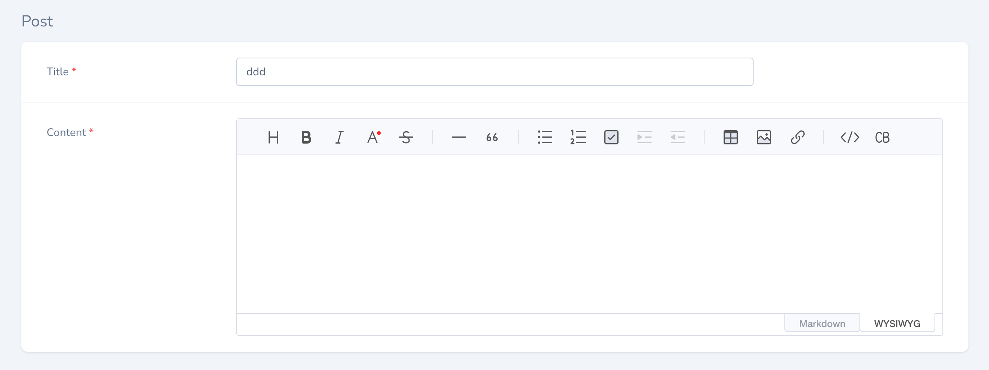This screenshot has height=370, width=989.
Task: Click the Post page heading
Action: 37,21
